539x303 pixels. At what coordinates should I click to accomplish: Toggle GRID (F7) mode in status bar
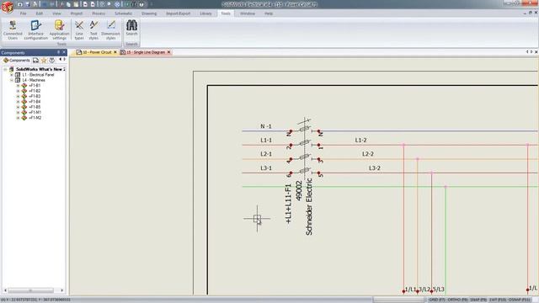(437, 300)
